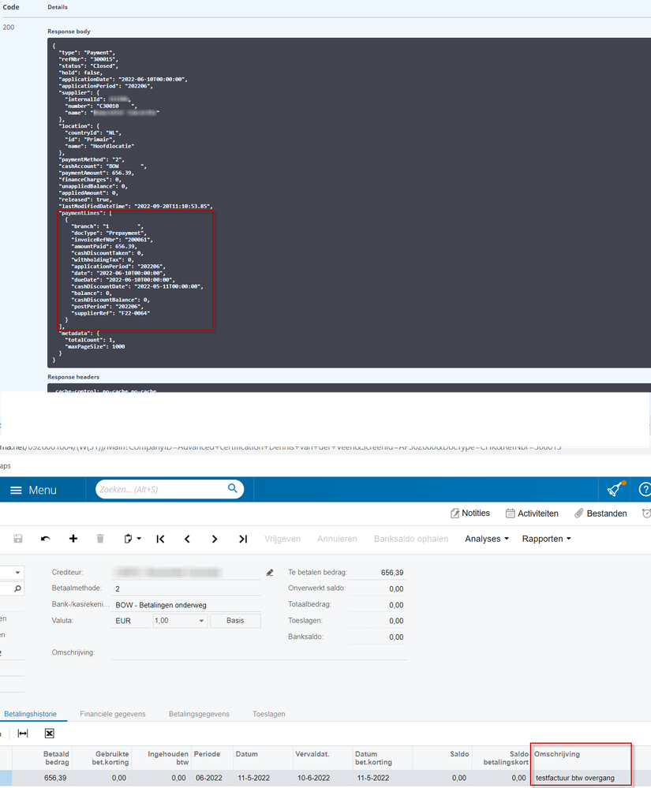Click the Betaalmethode field

[186, 588]
